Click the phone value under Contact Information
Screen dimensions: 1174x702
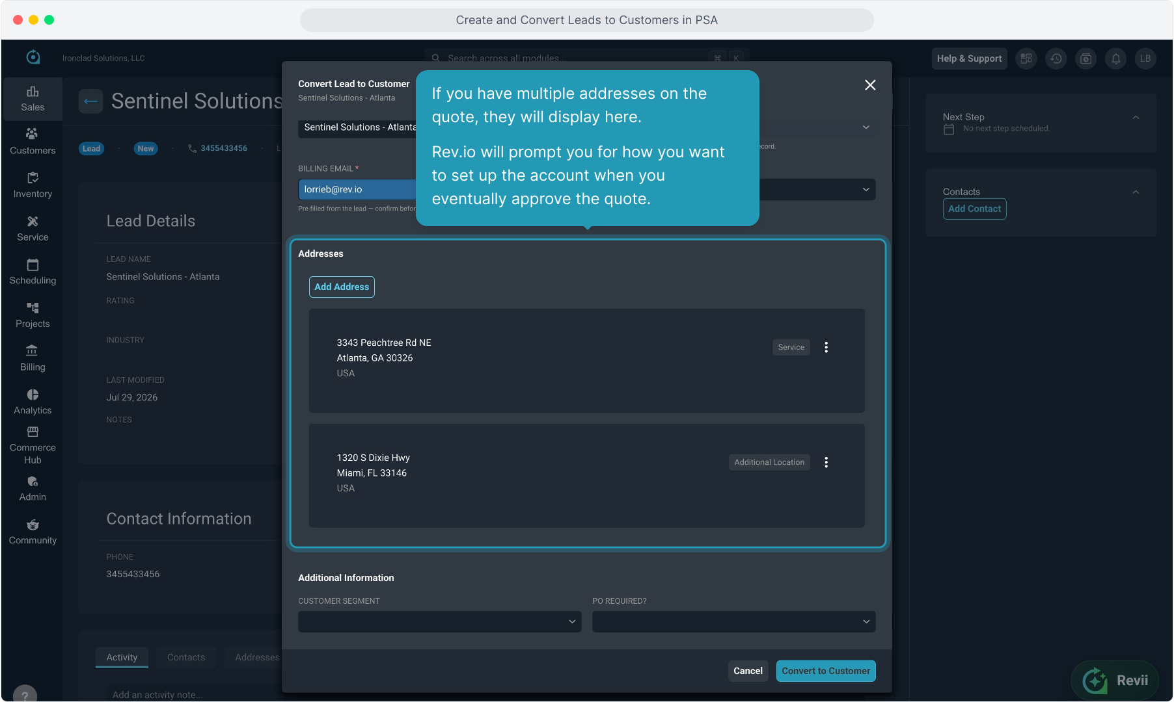[133, 574]
